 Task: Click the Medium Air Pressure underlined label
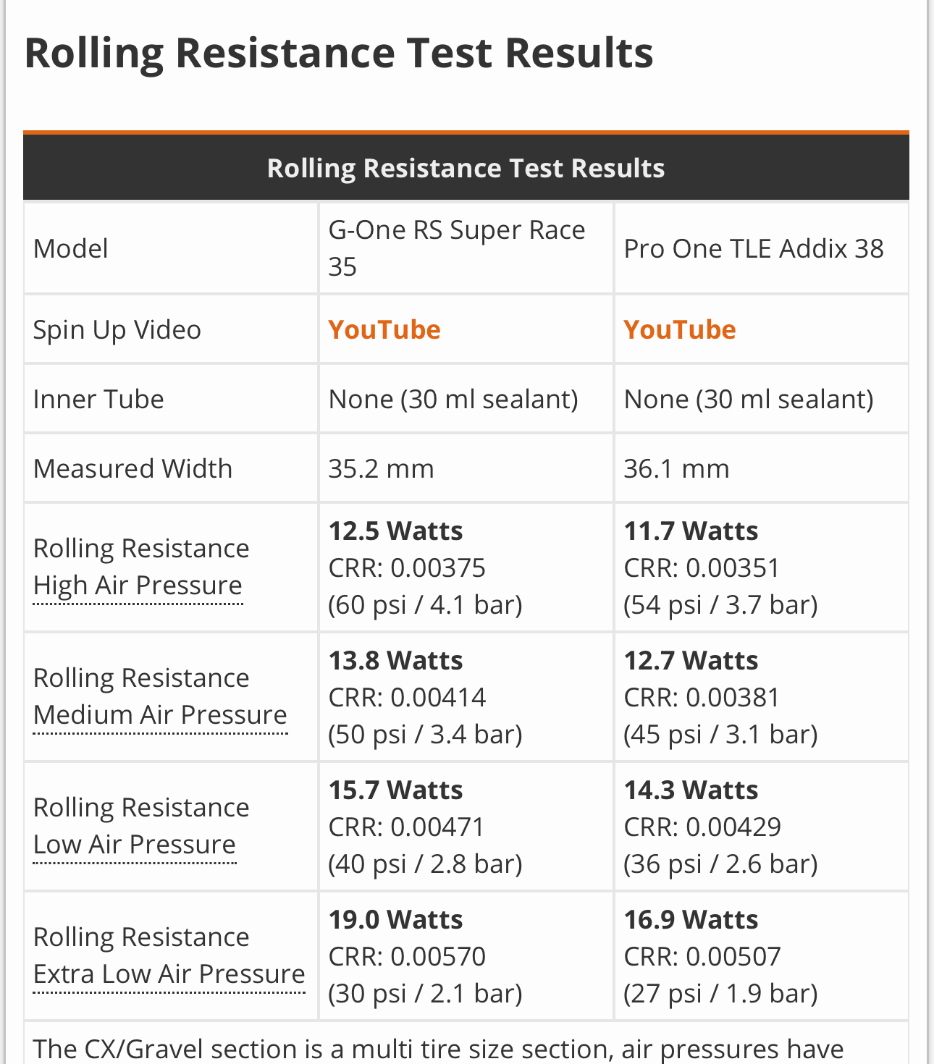tap(160, 714)
